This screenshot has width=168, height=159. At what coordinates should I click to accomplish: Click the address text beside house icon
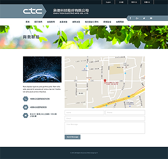(x=43, y=115)
